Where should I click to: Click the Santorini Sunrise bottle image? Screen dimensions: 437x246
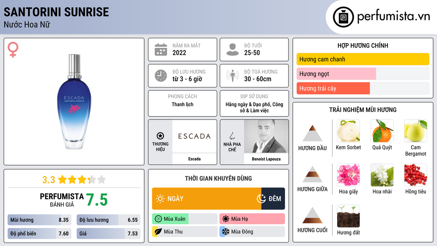click(74, 102)
